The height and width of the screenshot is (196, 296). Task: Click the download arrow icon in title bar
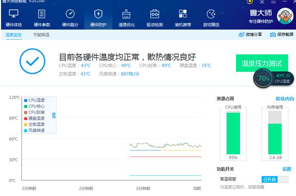tap(262, 1)
